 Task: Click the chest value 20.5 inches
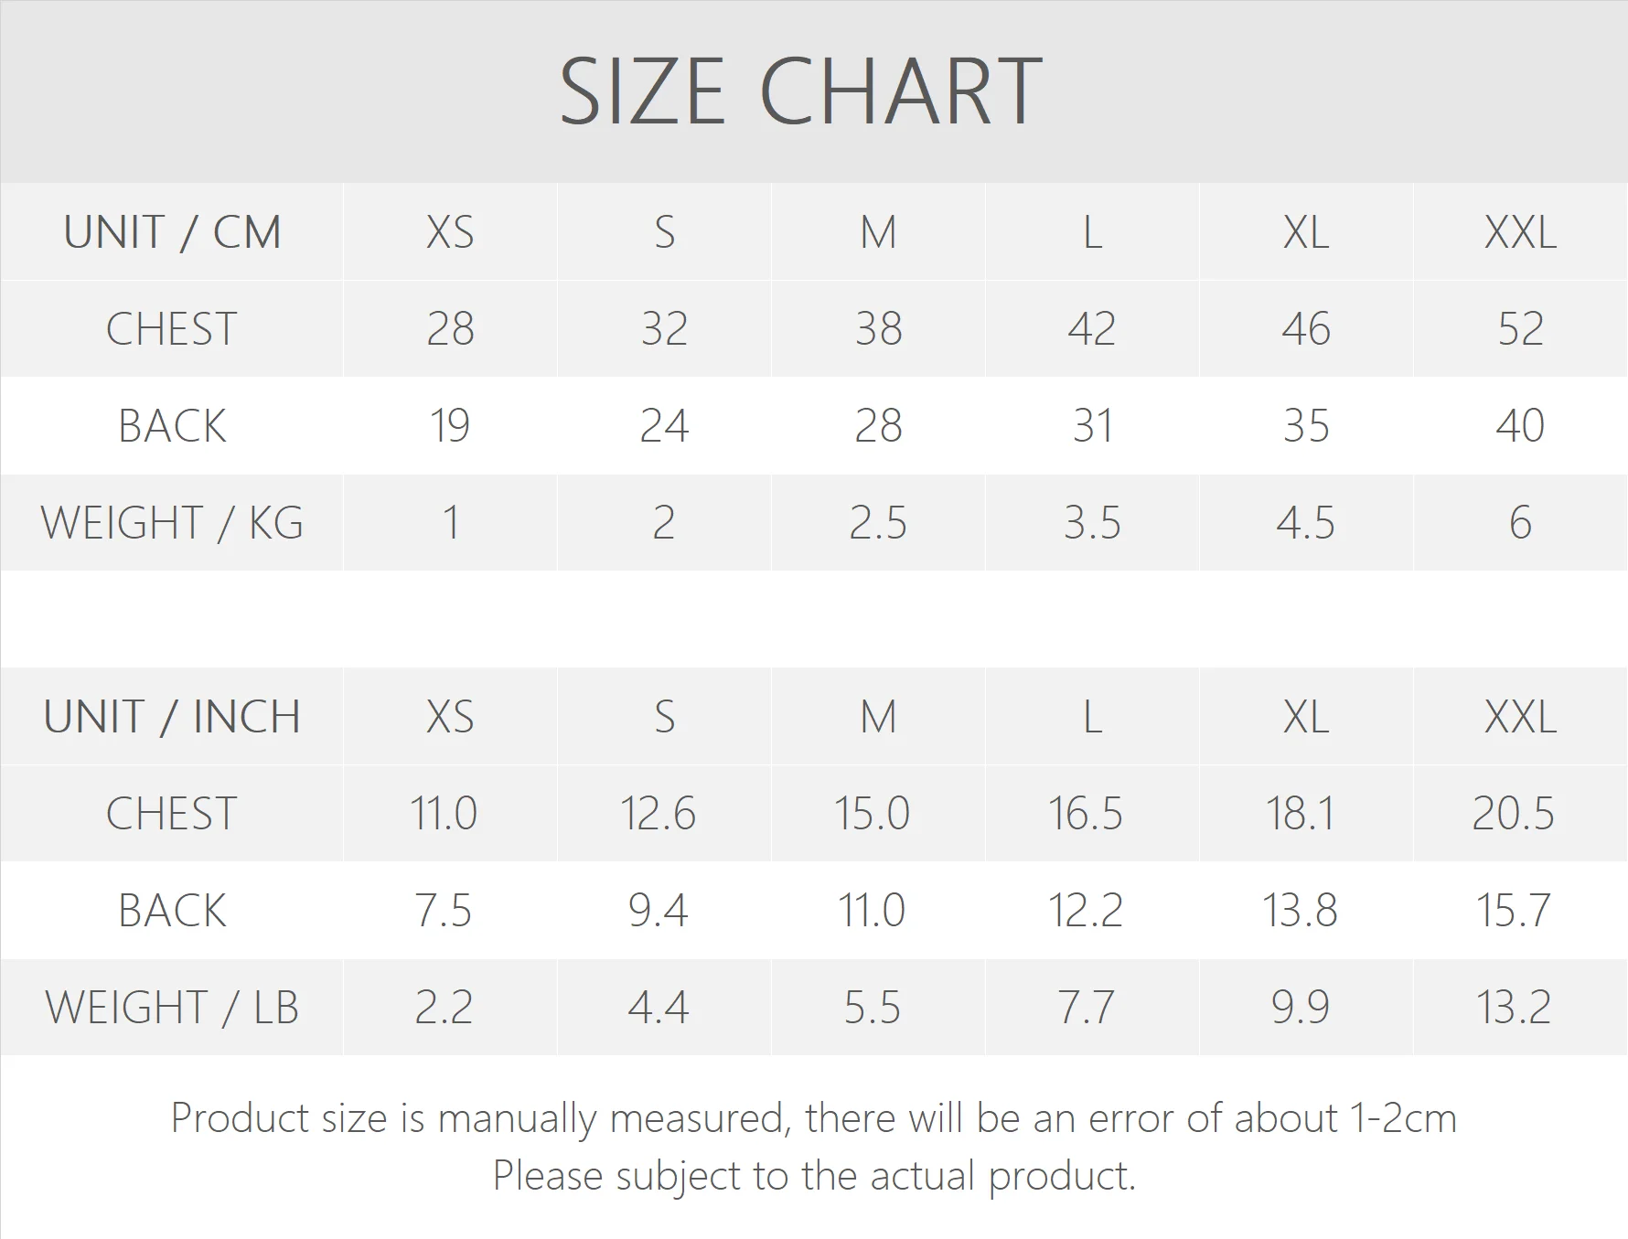(1514, 814)
